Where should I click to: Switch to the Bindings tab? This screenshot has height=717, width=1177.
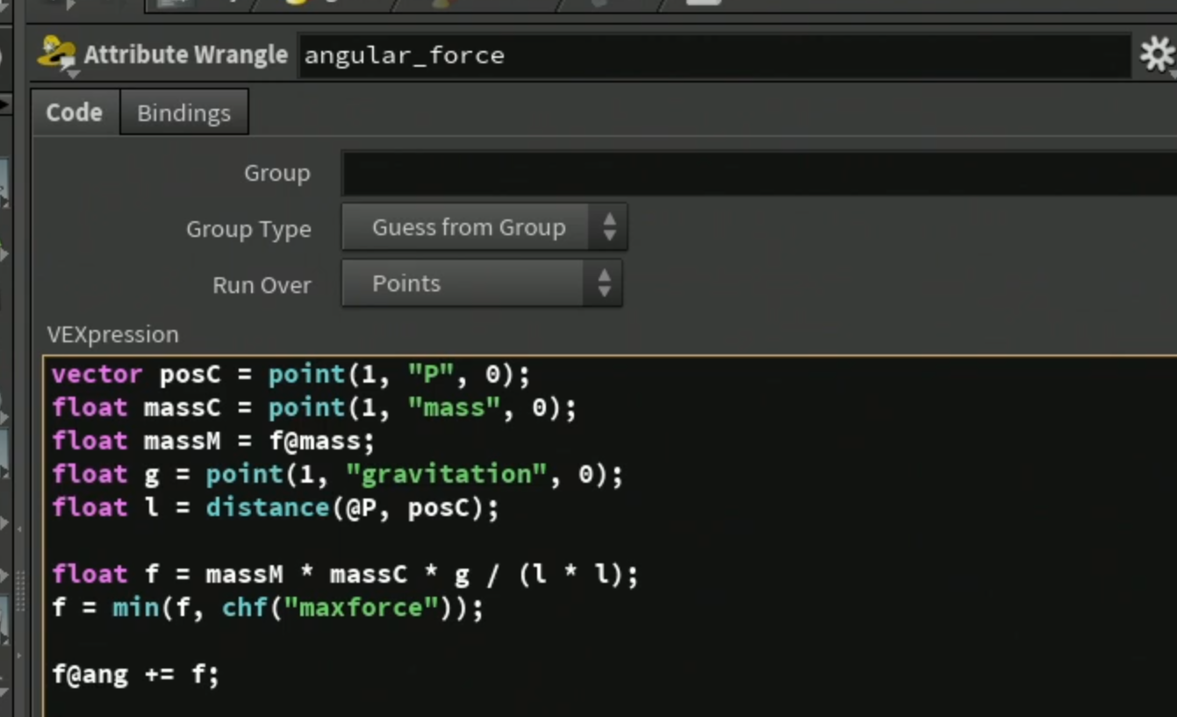click(x=183, y=112)
